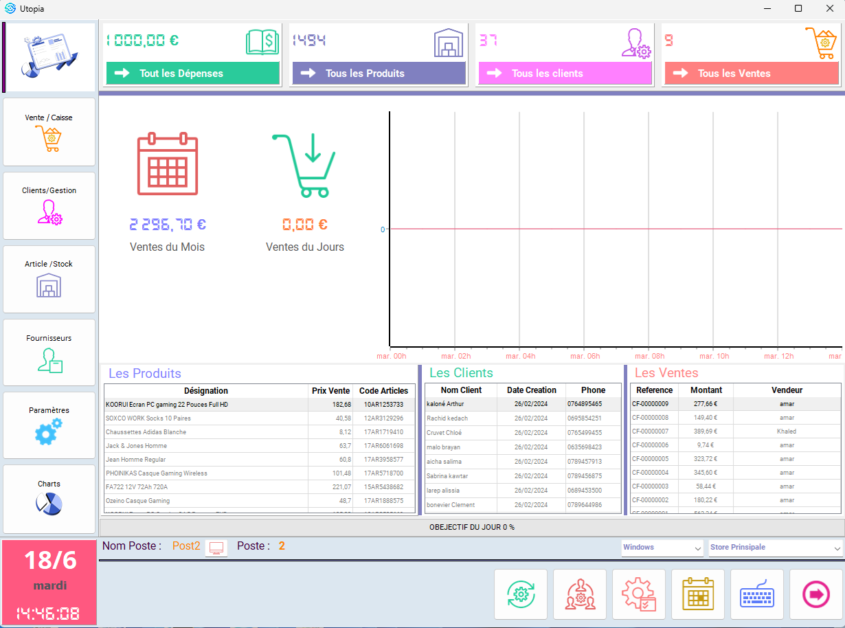Select client Cruvet Chloé

coord(523,433)
